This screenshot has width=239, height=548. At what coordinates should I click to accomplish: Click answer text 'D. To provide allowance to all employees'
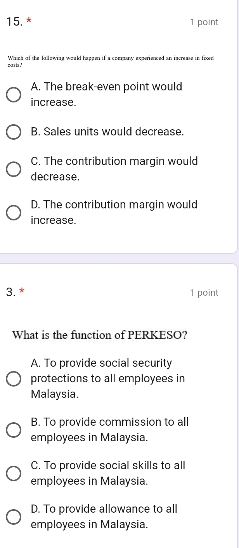[x=104, y=517]
